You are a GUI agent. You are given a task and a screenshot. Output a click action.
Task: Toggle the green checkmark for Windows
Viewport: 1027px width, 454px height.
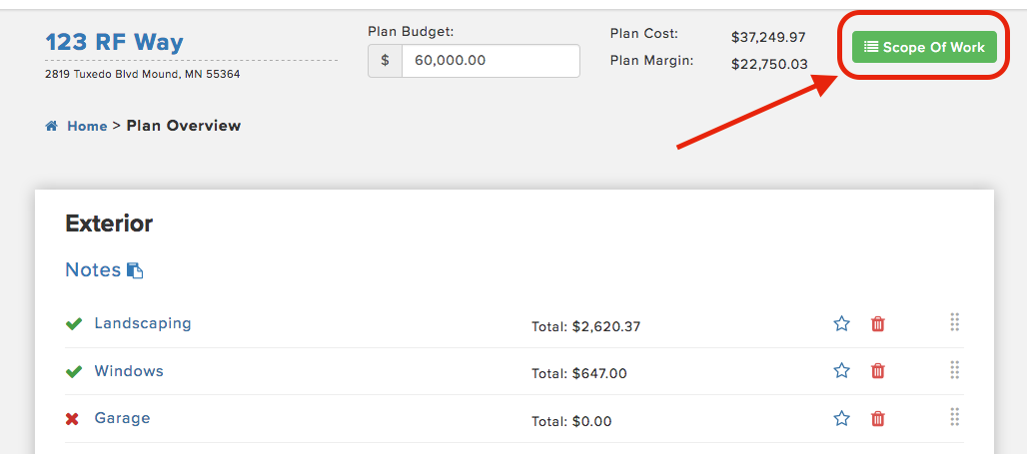[x=73, y=371]
